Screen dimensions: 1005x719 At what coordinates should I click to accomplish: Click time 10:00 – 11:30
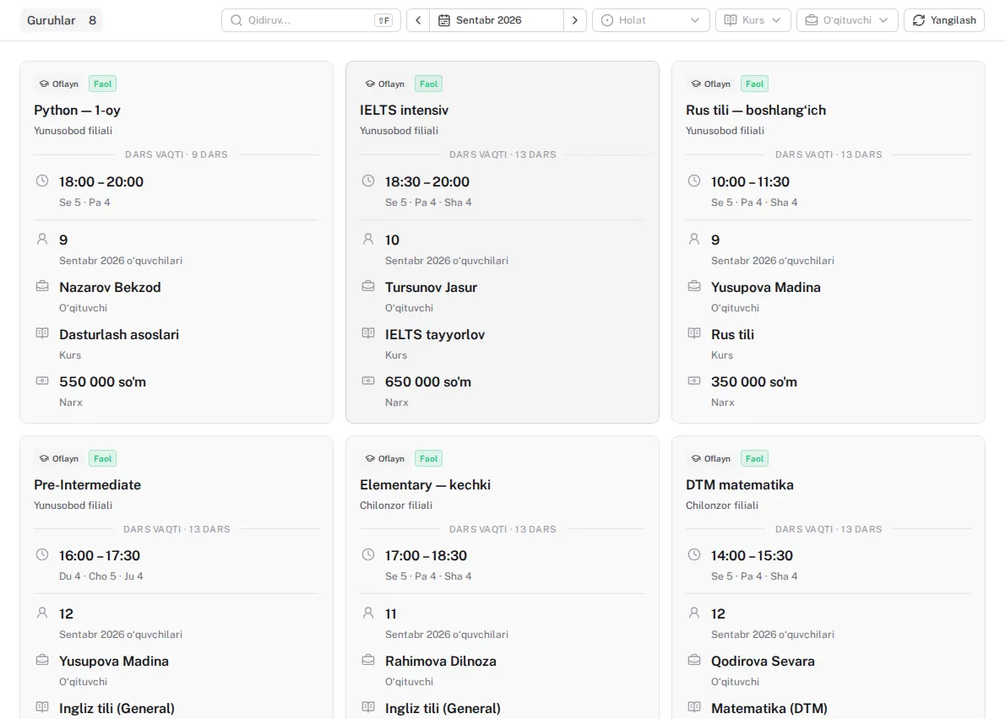tap(750, 181)
